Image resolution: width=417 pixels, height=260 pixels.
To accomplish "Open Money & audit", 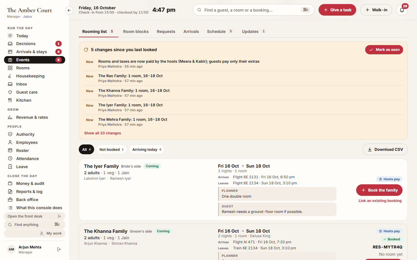I will 34,183.
